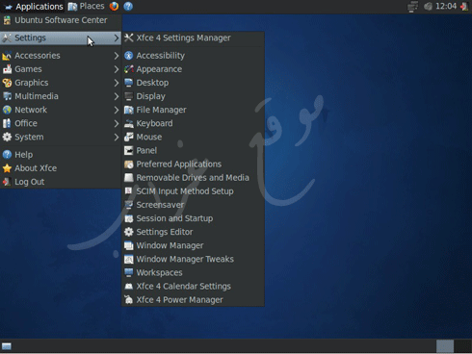Open Ubuntu Software Center entry

point(61,20)
